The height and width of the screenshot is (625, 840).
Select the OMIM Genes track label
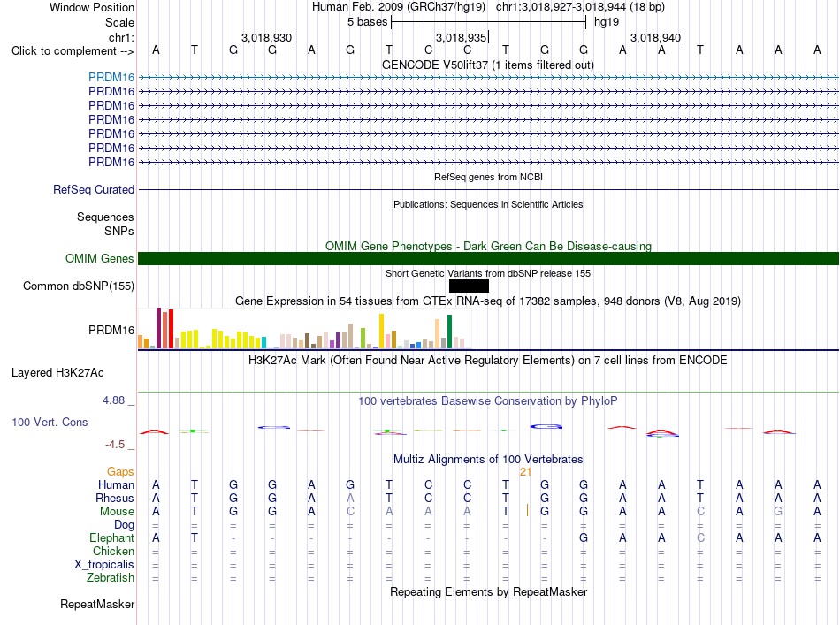100,259
